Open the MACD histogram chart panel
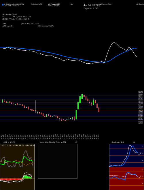The image size is (144, 190). click(17, 178)
